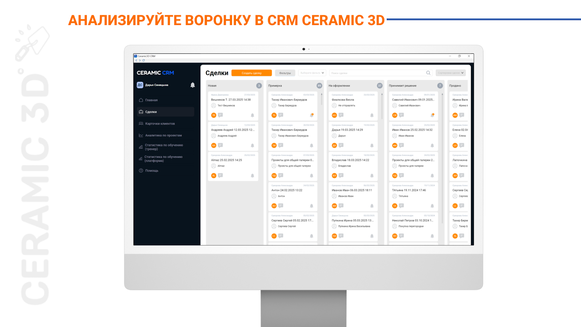Select Сделки in the sidebar

tap(165, 112)
